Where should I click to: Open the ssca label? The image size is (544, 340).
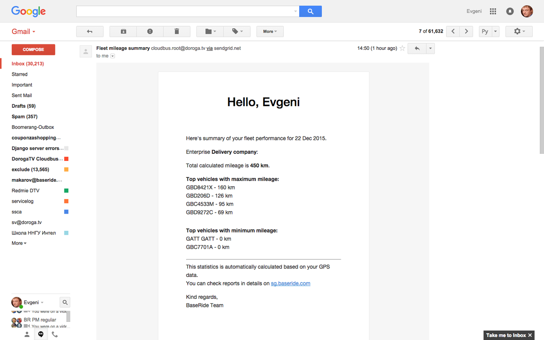coord(17,212)
